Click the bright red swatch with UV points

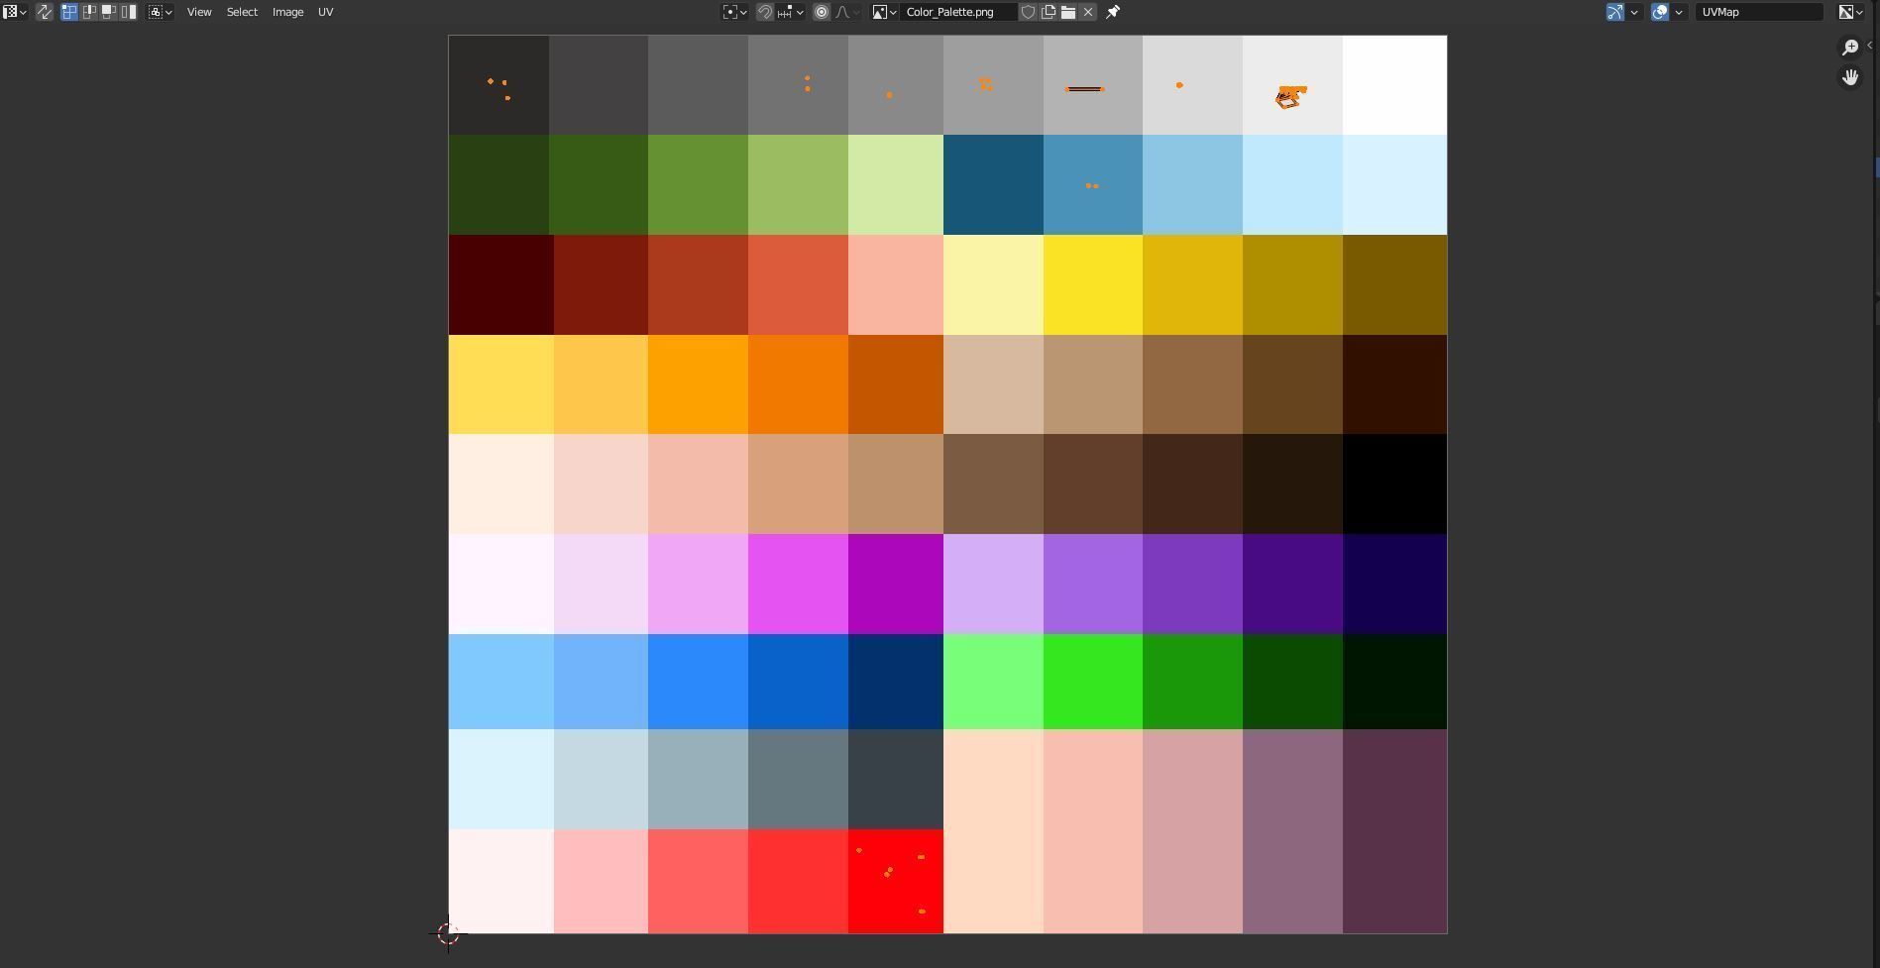[x=895, y=881]
